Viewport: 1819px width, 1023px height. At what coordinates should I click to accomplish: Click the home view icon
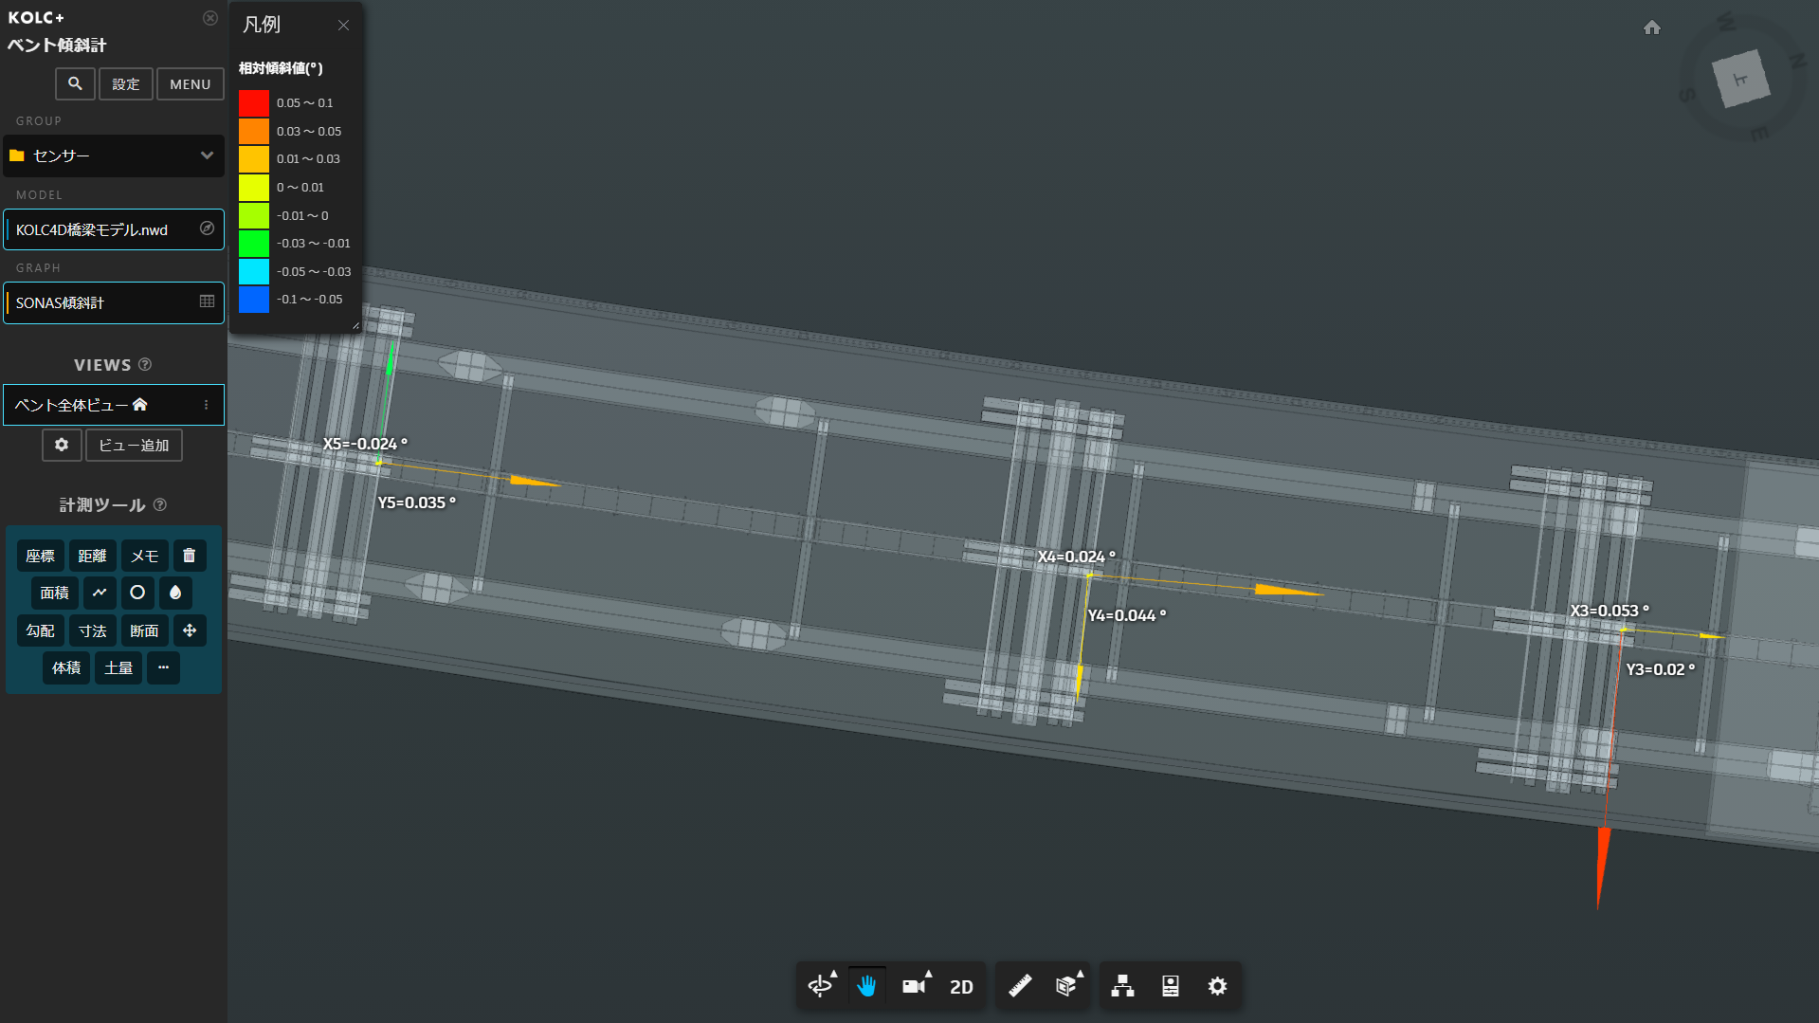coord(1651,27)
